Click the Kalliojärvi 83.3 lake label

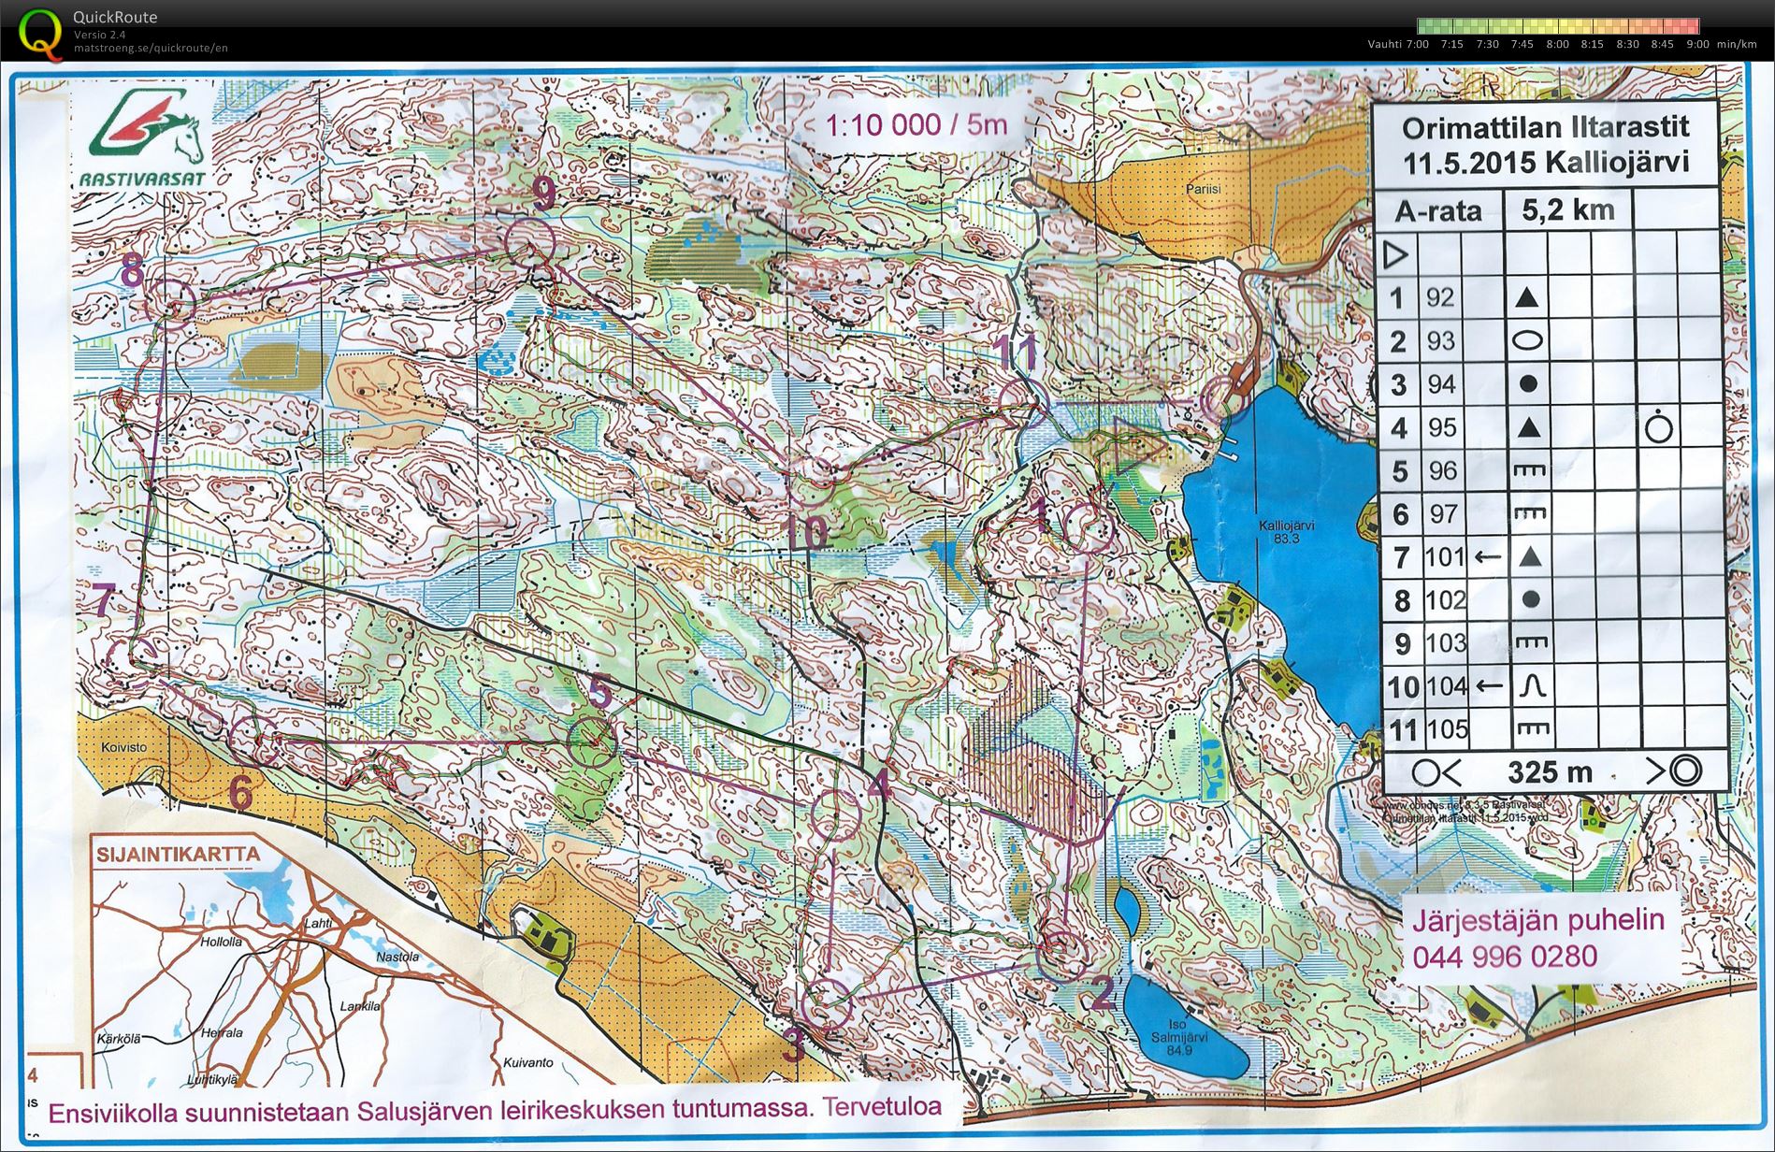click(x=1285, y=532)
